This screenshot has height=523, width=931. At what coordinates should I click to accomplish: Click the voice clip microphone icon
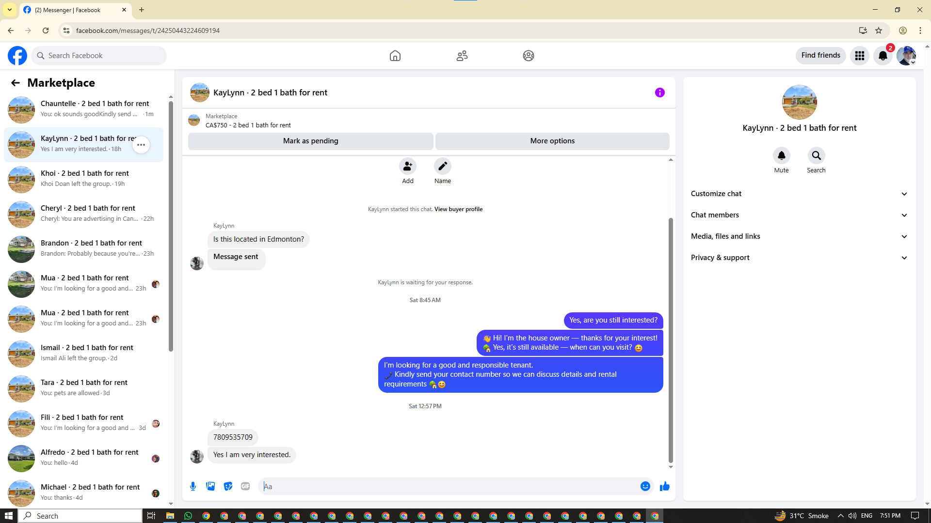(193, 486)
